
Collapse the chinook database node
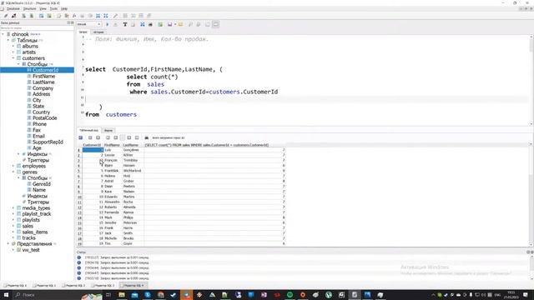click(x=3, y=34)
